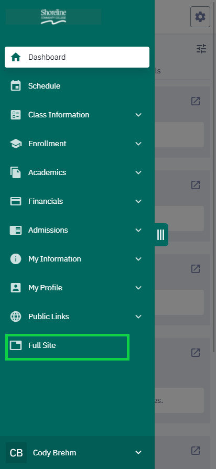Click the Public Links globe icon
The image size is (216, 469).
[16, 317]
